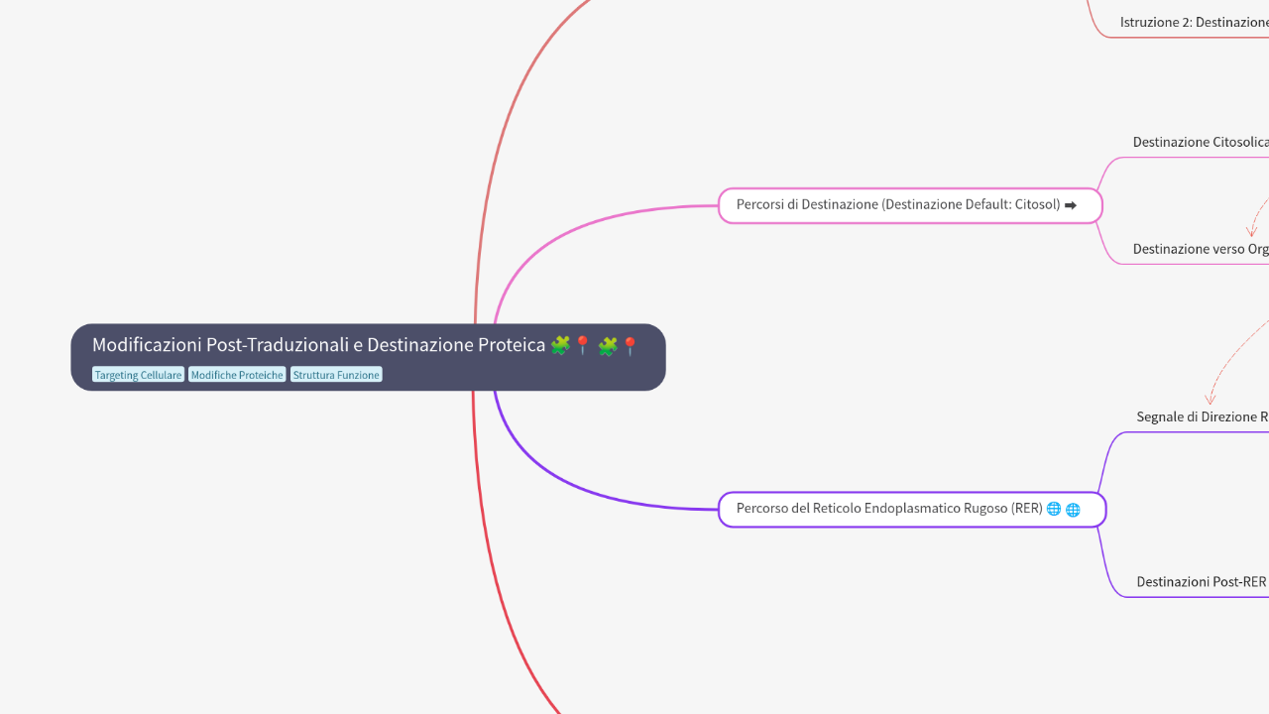The width and height of the screenshot is (1269, 714).
Task: Select the Destinazioni Post-RER node
Action: coord(1202,582)
